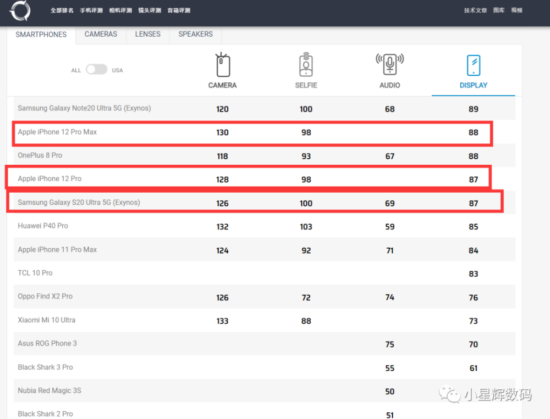The image size is (550, 419).
Task: Click OnePlus 8 Pro audio score 67
Action: (x=390, y=157)
